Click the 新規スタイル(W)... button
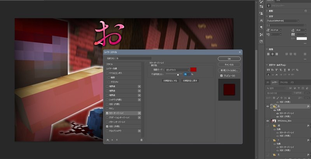The width and height of the screenshot is (311, 159). 229,70
